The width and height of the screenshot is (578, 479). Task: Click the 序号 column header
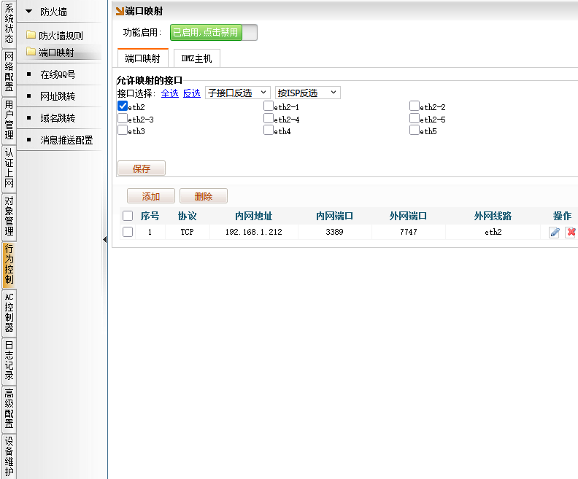coord(150,216)
